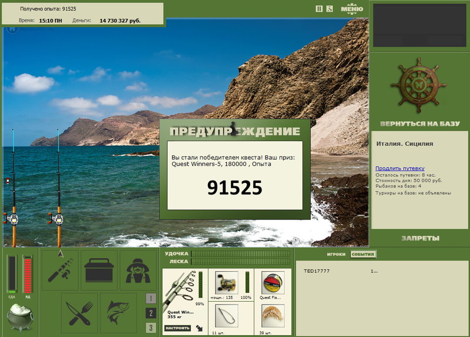Image resolution: width=470 pixels, height=337 pixels.
Task: Click the dark minimap panel
Action: pos(419,25)
